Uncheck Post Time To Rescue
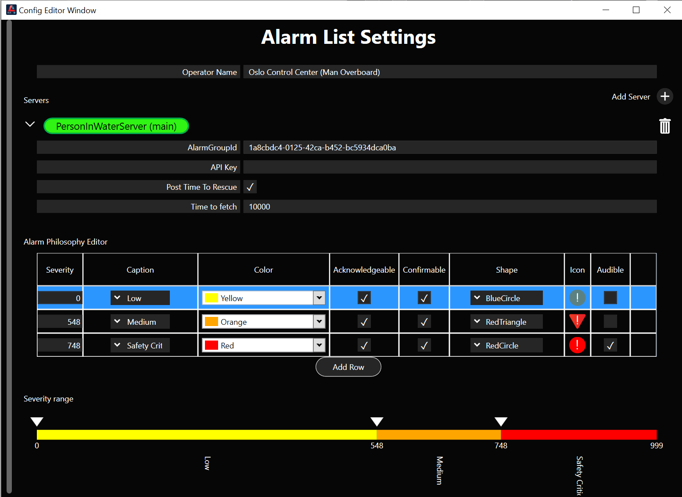Viewport: 682px width, 497px height. [250, 187]
